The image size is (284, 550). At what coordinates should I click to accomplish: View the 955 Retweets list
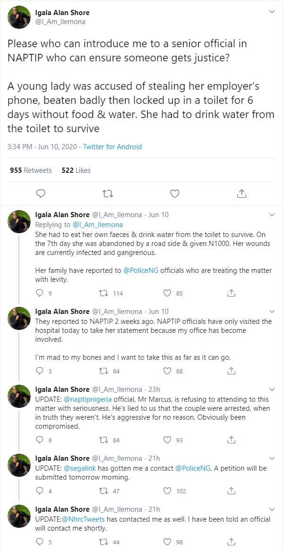point(31,170)
